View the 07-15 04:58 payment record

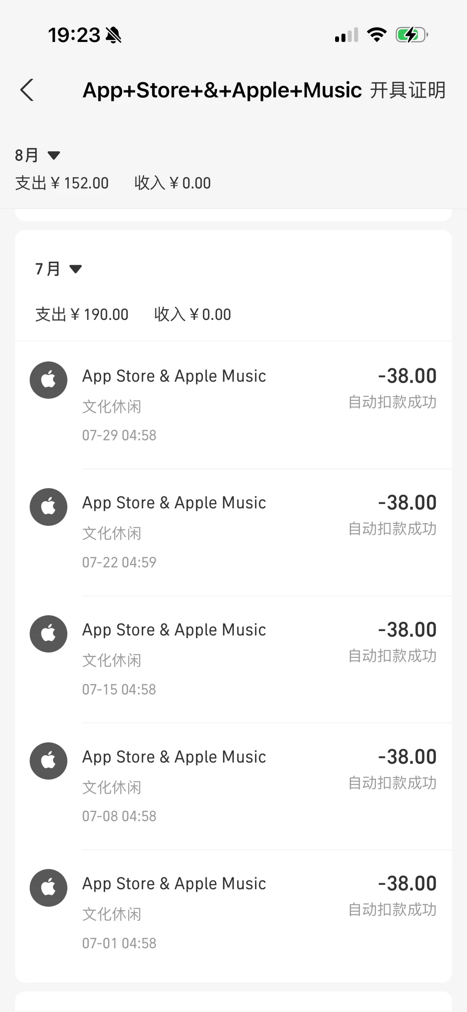pos(233,659)
